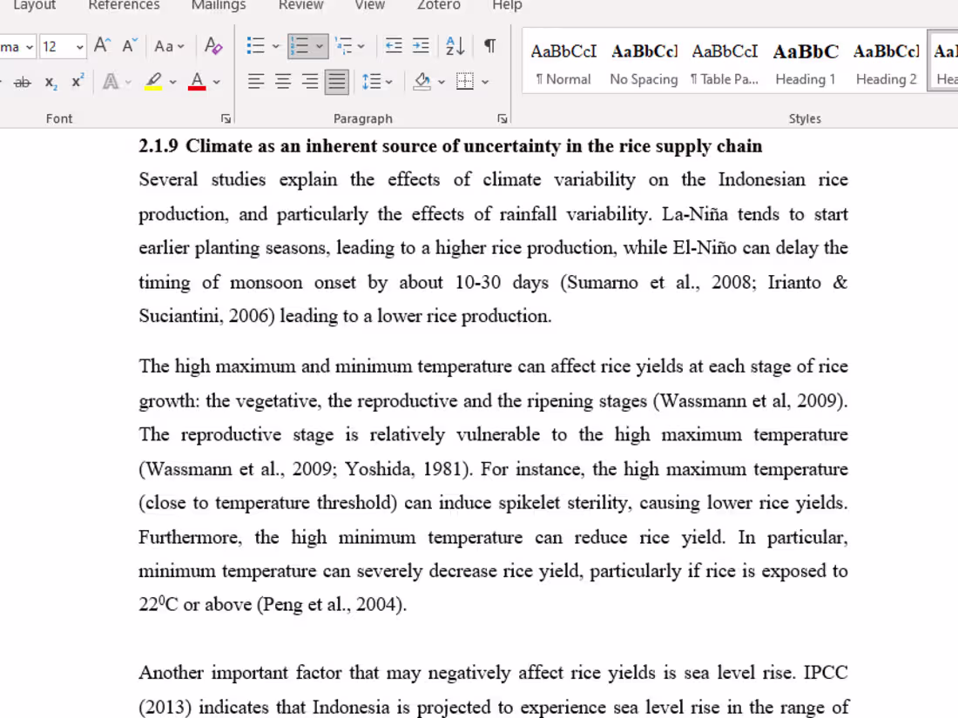This screenshot has height=718, width=958.
Task: Toggle subscript formatting
Action: click(51, 82)
